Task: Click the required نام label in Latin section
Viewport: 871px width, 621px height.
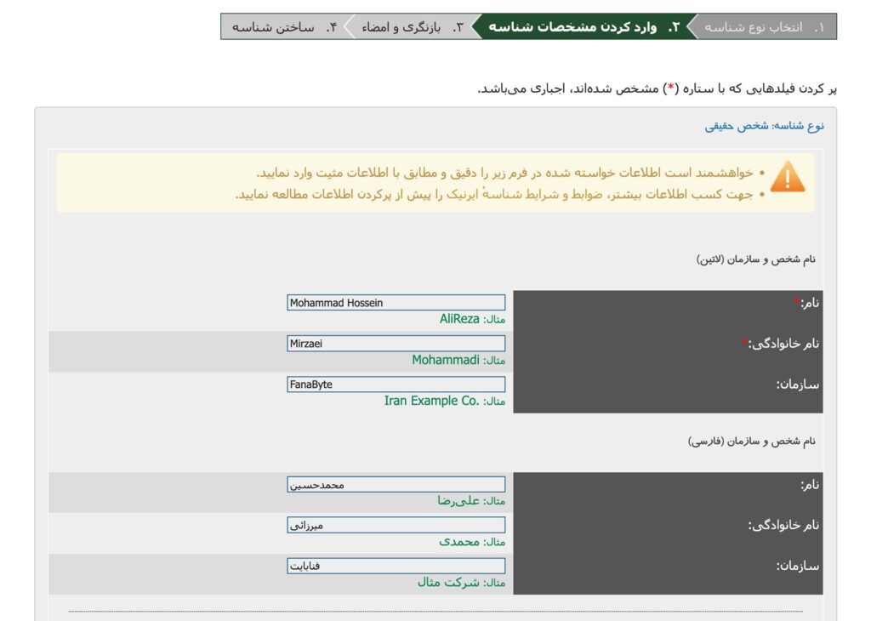Action: [x=806, y=303]
